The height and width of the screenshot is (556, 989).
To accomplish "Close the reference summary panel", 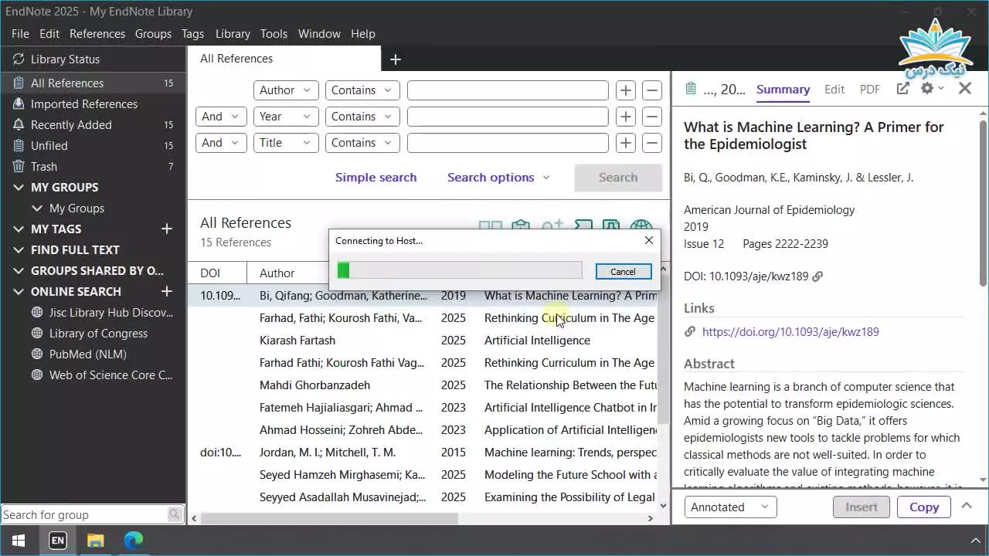I will pos(965,89).
